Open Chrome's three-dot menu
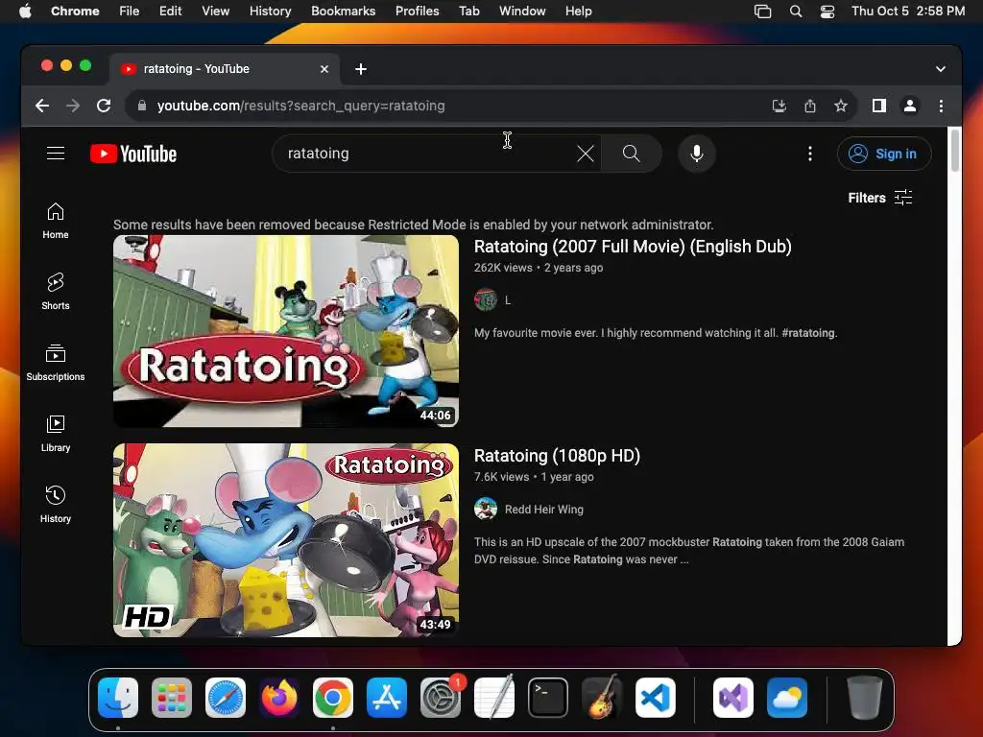 pos(941,106)
